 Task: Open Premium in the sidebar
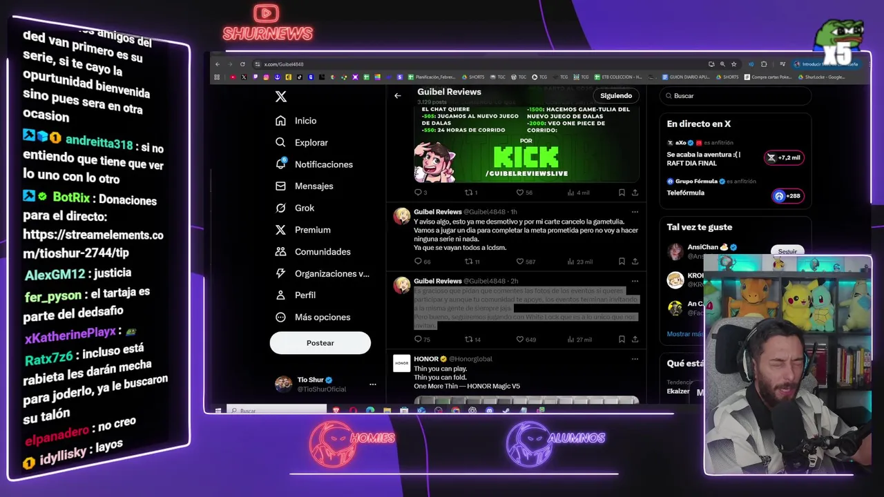(302, 230)
